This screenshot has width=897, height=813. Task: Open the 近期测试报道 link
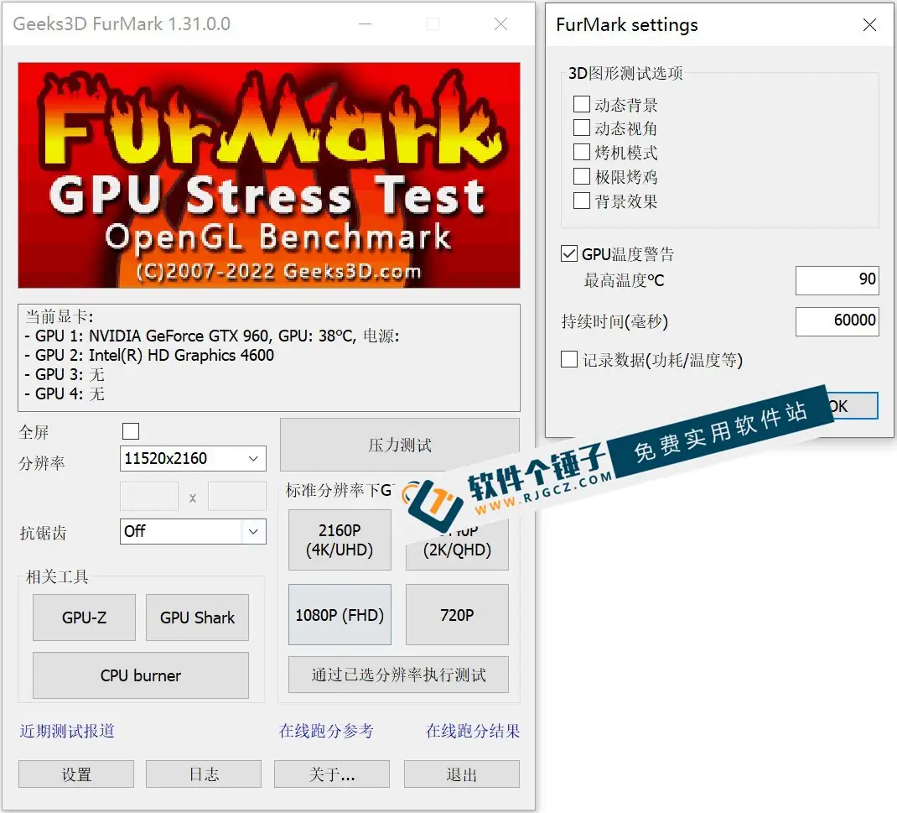coord(67,731)
